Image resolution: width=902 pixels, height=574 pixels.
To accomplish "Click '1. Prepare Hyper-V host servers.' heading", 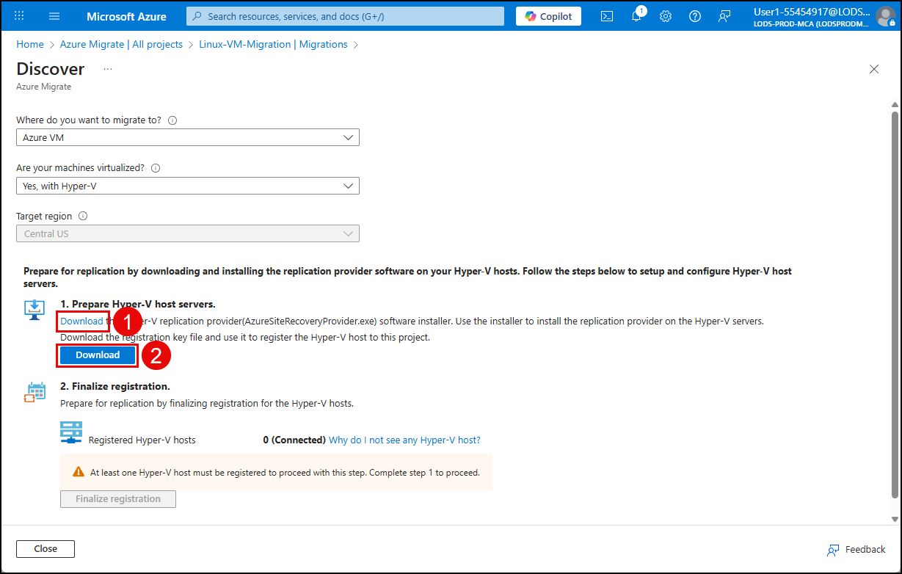I will pos(138,304).
